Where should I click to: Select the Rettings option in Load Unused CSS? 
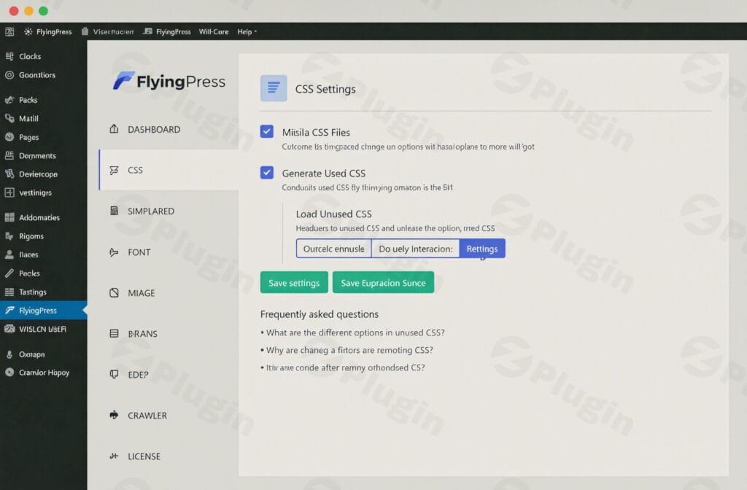[481, 248]
